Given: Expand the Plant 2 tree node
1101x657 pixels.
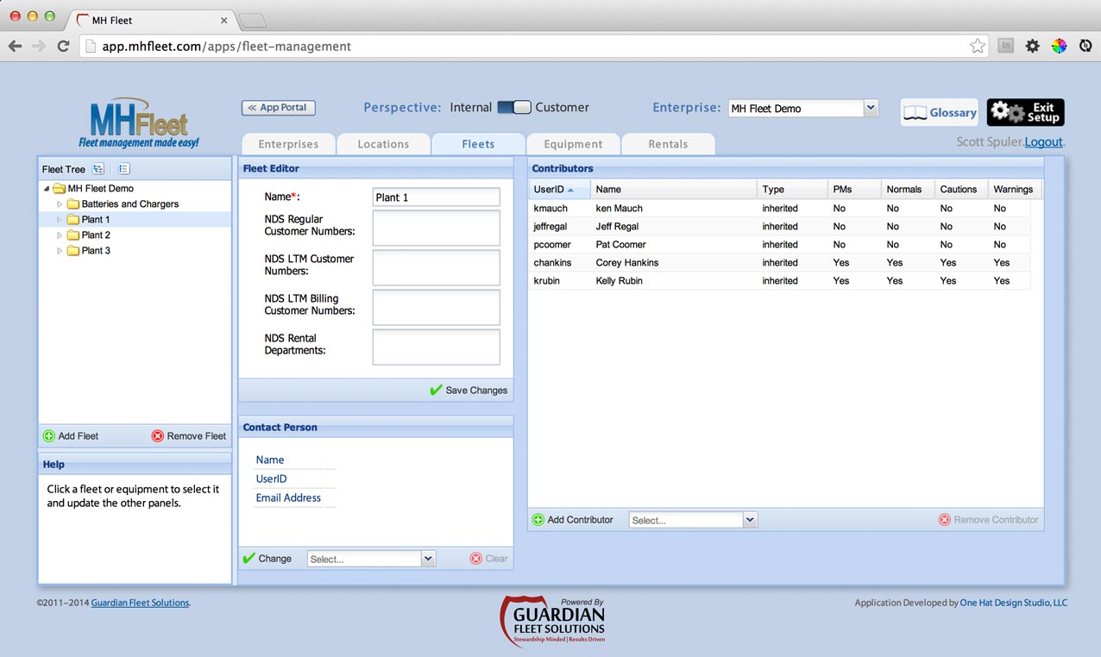Looking at the screenshot, I should tap(60, 235).
